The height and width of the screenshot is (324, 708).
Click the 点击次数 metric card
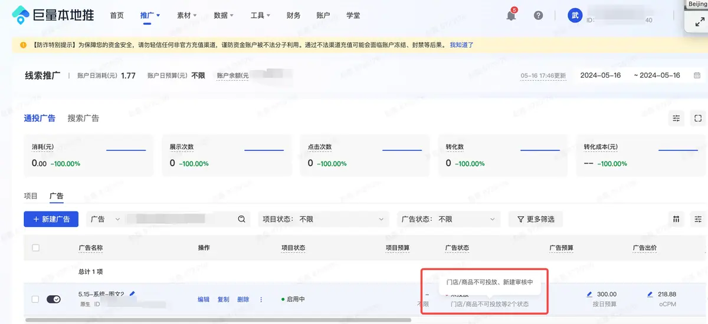[x=365, y=155]
